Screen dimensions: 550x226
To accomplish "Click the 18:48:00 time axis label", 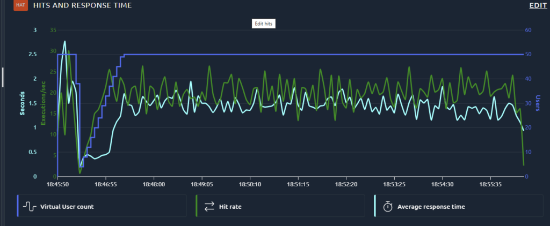I will (x=154, y=183).
